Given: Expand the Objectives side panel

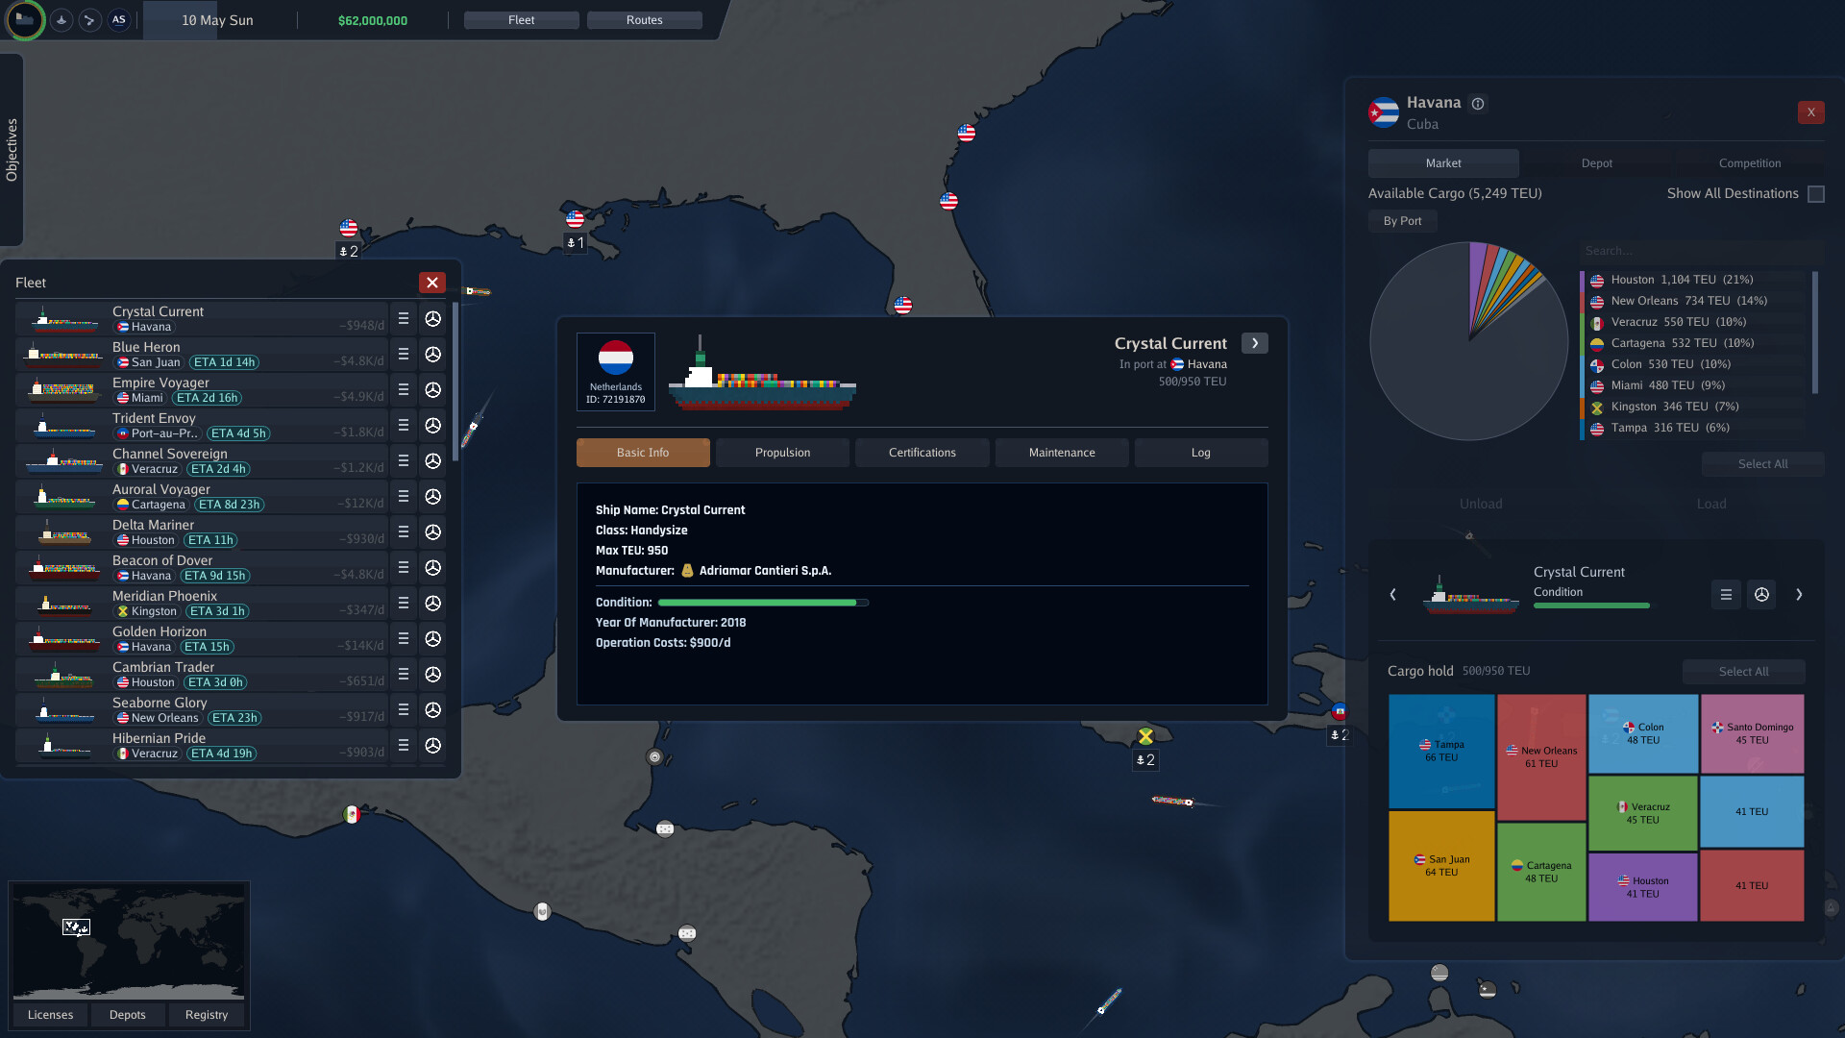Looking at the screenshot, I should click(x=12, y=150).
